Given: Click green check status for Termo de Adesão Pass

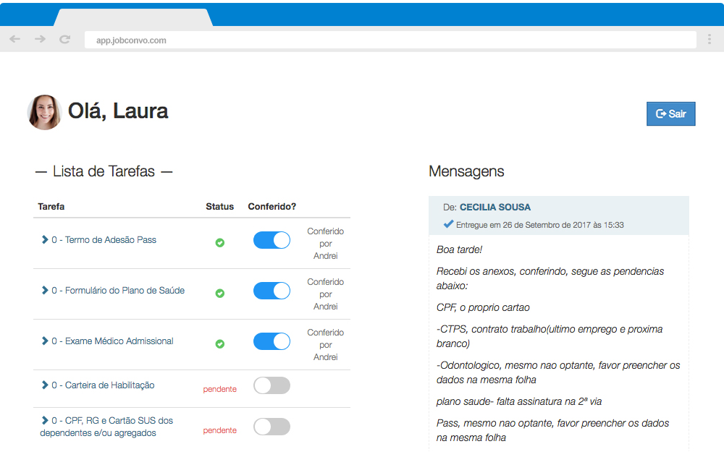Looking at the screenshot, I should (220, 243).
